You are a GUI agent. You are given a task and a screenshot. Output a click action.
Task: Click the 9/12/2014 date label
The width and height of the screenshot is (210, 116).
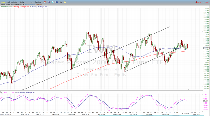(185, 113)
